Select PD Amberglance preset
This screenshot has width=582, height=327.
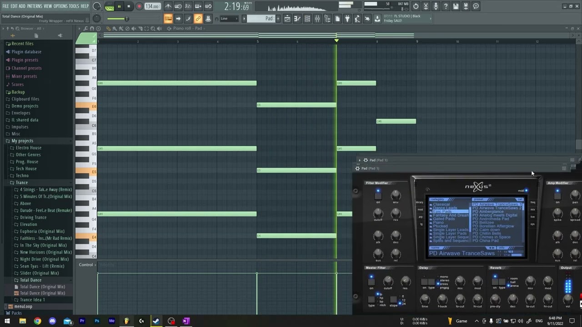tap(488, 212)
